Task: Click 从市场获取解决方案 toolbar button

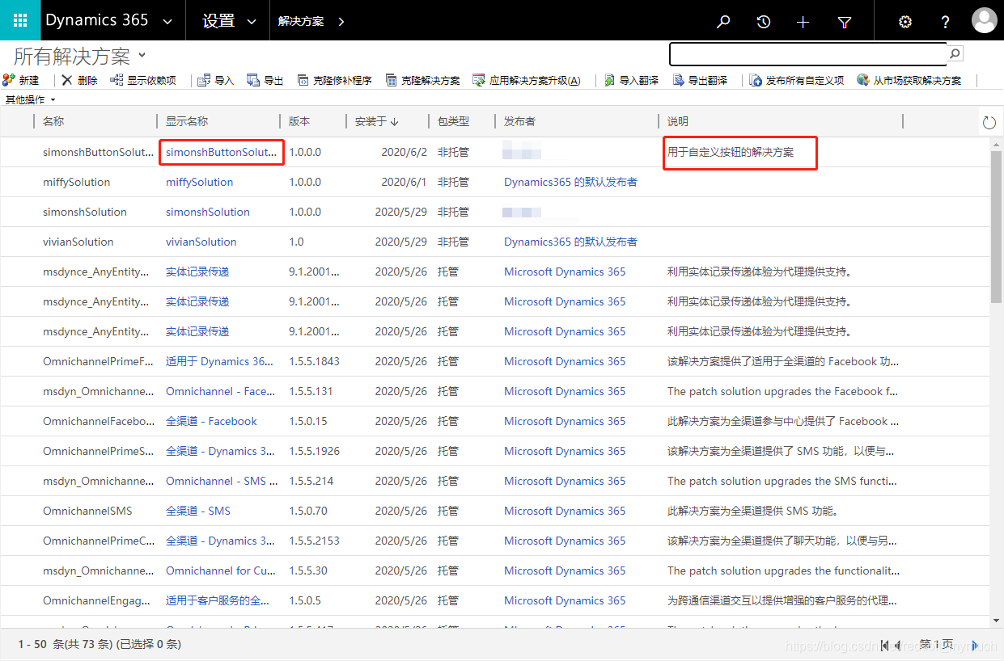Action: [909, 80]
